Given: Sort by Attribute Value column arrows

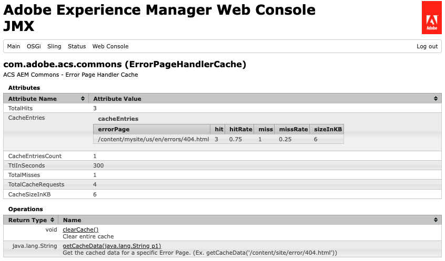Looking at the screenshot, I should pyautogui.click(x=436, y=98).
